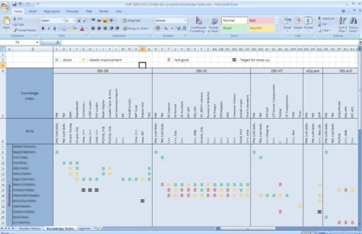Expand the font name Calibri dropdown

pos(63,20)
